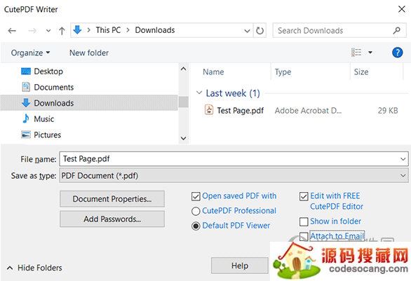Click 'Adobe Acrobat D...' type cell
This screenshot has height=281, width=411.
tap(308, 111)
